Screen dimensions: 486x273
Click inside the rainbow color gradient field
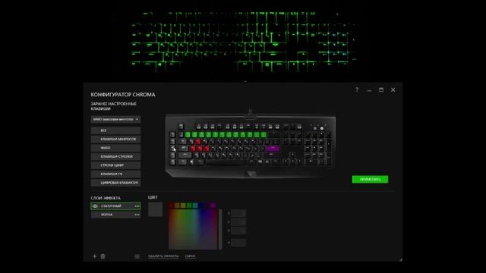click(x=193, y=229)
